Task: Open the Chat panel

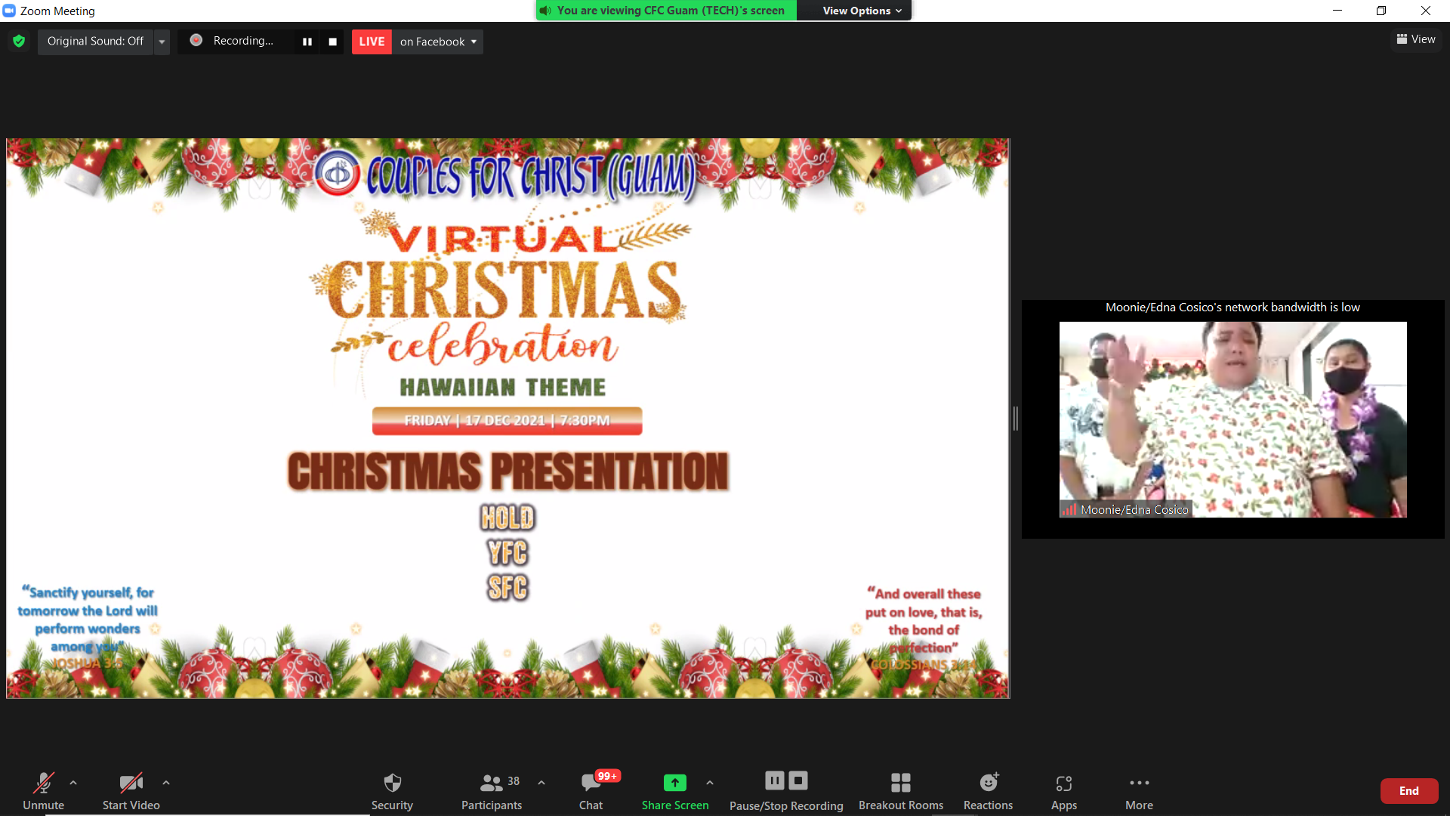Action: (591, 790)
